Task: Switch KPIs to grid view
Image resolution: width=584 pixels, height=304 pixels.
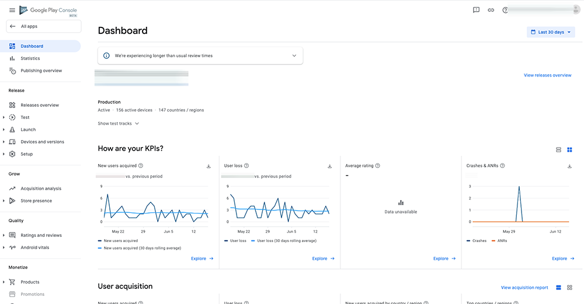Action: pyautogui.click(x=569, y=149)
